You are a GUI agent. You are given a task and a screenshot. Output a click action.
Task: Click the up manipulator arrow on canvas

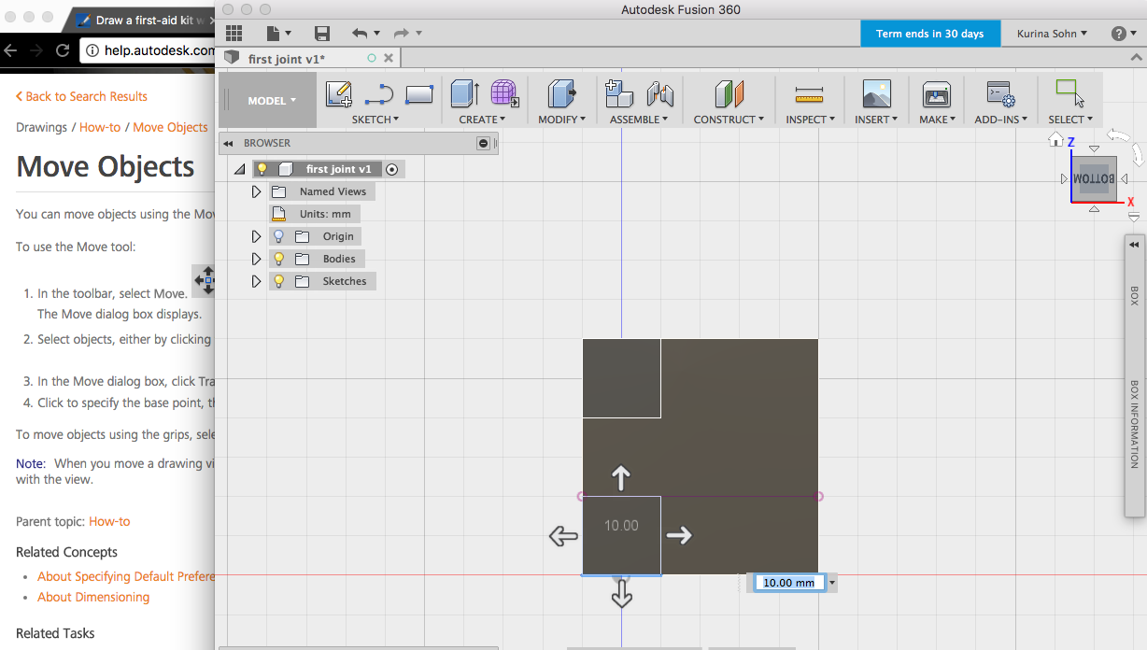click(x=620, y=479)
